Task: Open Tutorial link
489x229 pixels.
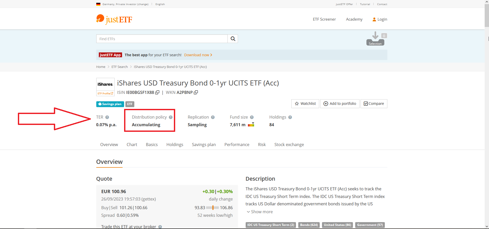Action: click(365, 4)
